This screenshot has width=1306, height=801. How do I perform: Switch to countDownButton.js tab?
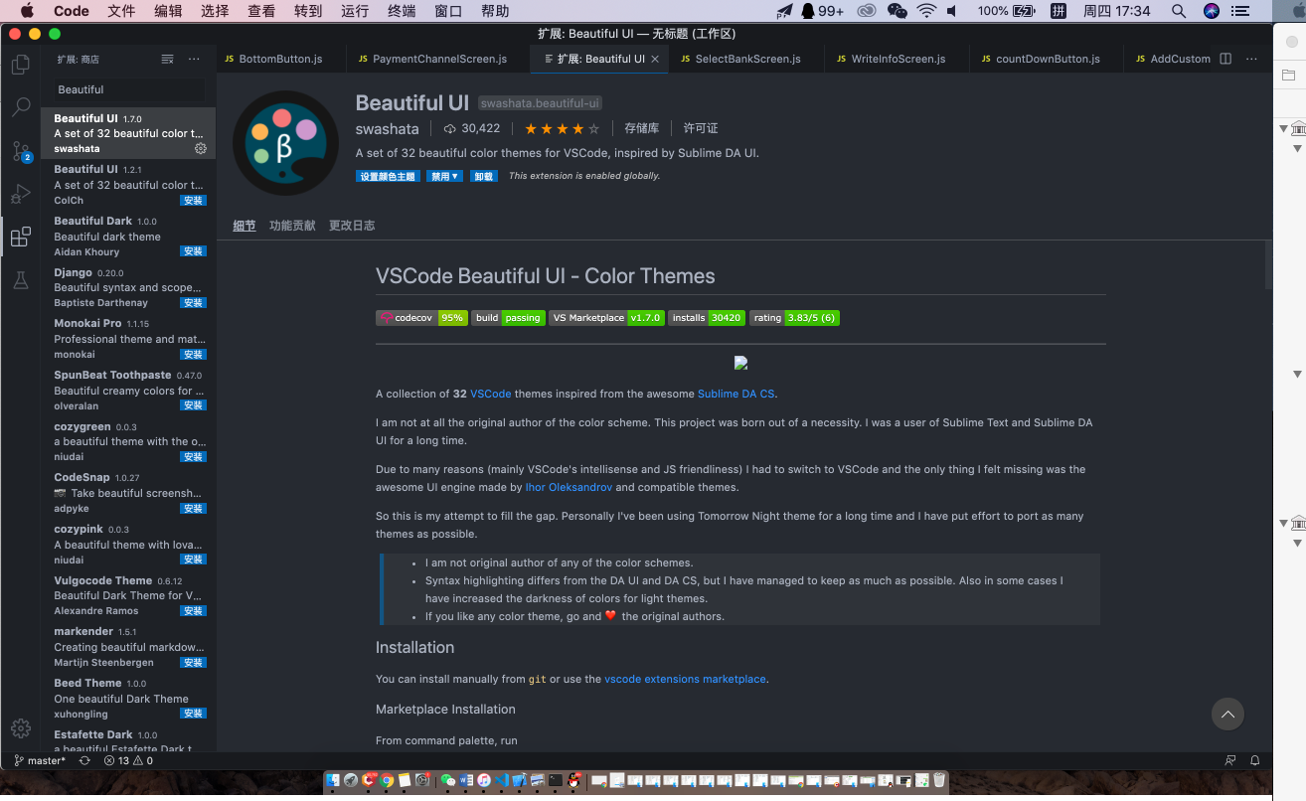1047,59
